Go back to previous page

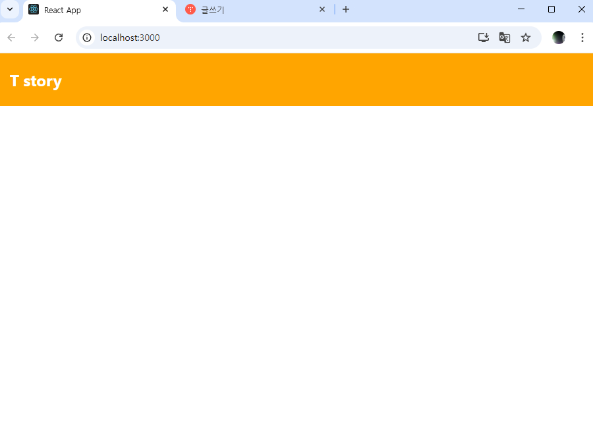tap(12, 38)
